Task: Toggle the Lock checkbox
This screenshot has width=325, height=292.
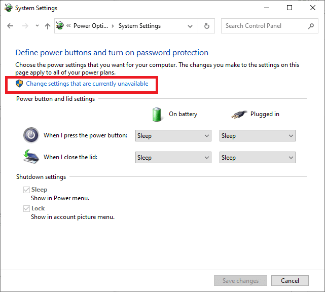Action: pyautogui.click(x=26, y=208)
